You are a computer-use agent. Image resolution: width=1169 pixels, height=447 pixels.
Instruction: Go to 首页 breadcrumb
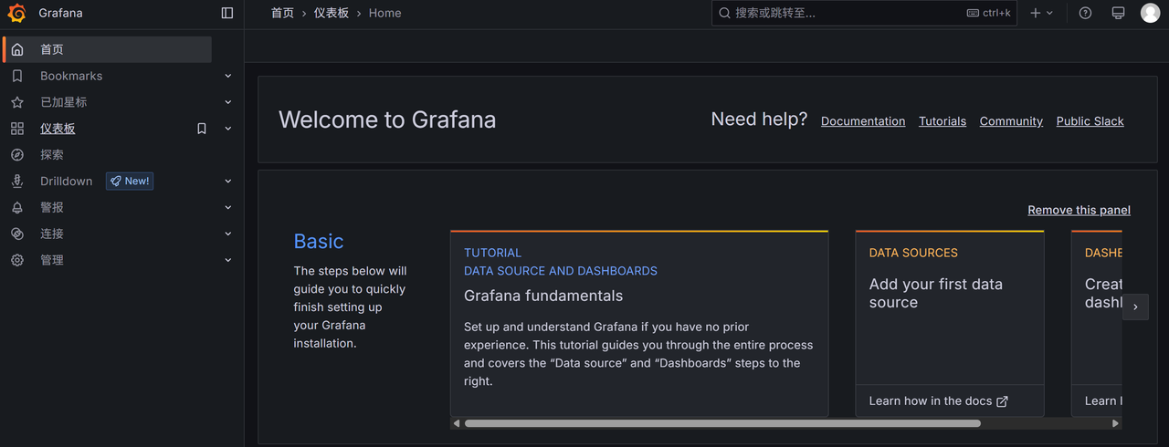pyautogui.click(x=282, y=13)
